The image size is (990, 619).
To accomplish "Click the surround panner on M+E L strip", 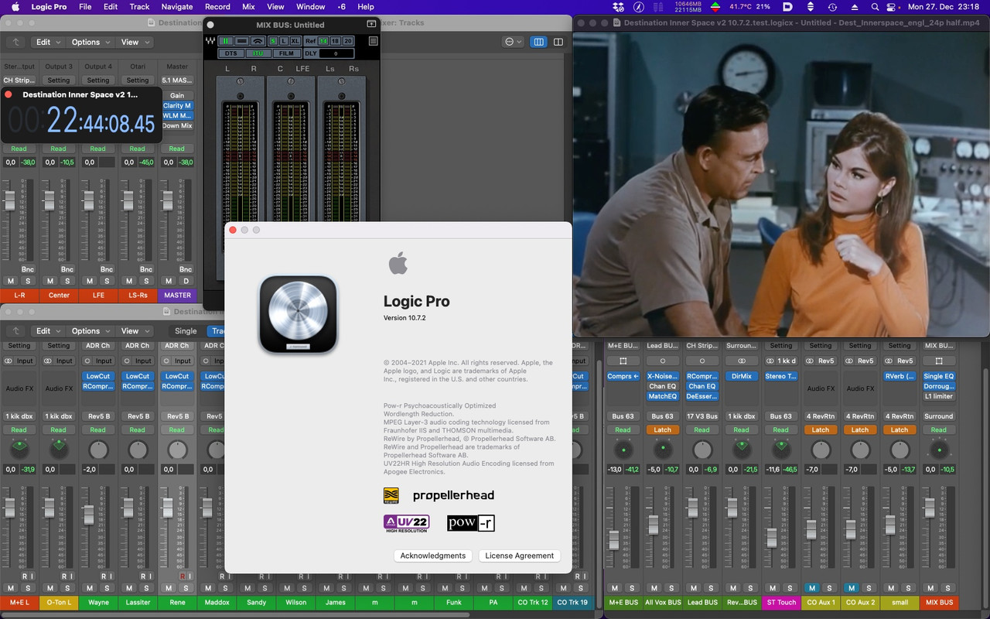I will coord(19,449).
